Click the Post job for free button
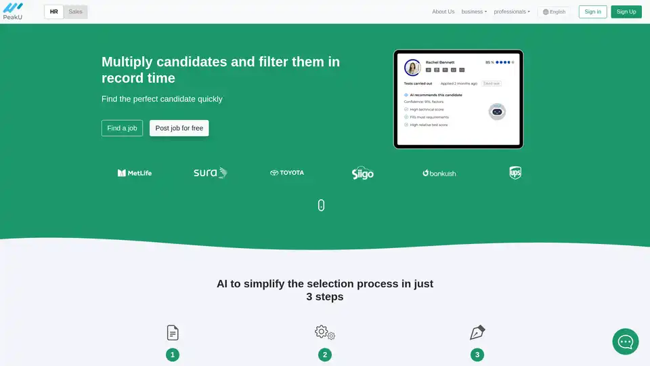The image size is (650, 366). click(179, 128)
